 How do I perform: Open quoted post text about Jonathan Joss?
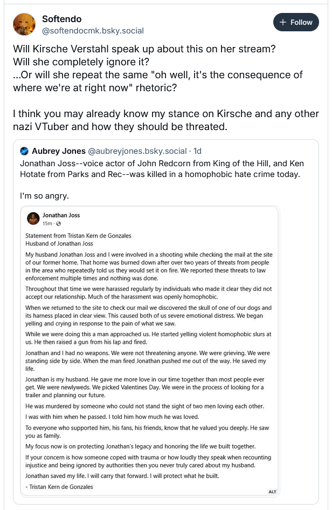[162, 168]
